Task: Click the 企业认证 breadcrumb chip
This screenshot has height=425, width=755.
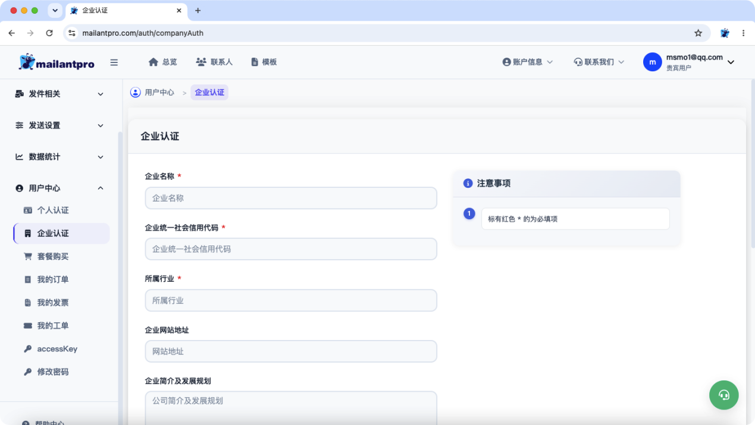Action: (x=209, y=93)
